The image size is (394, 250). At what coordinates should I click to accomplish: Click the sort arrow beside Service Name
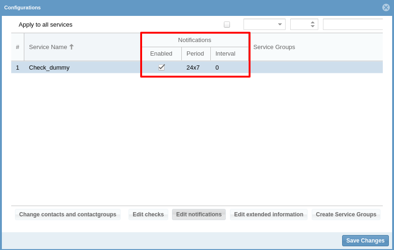[72, 47]
